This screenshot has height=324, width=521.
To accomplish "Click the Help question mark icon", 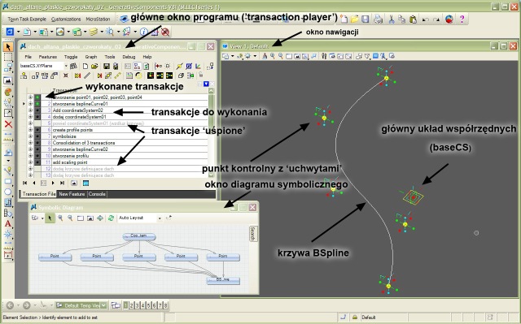I will (x=462, y=19).
